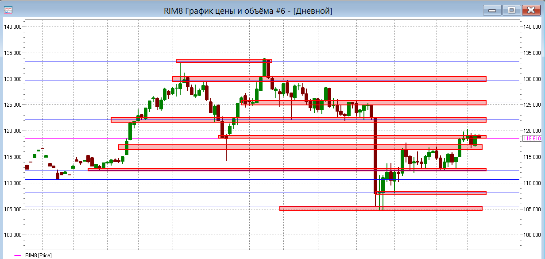Click '125 000' on the right price axis
Image resolution: width=545 pixels, height=259 pixels.
click(x=533, y=105)
